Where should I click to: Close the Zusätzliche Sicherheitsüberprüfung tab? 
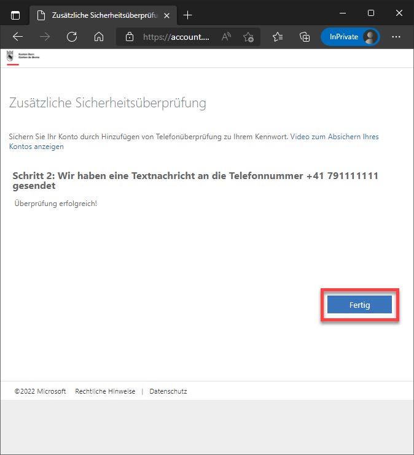pyautogui.click(x=166, y=15)
